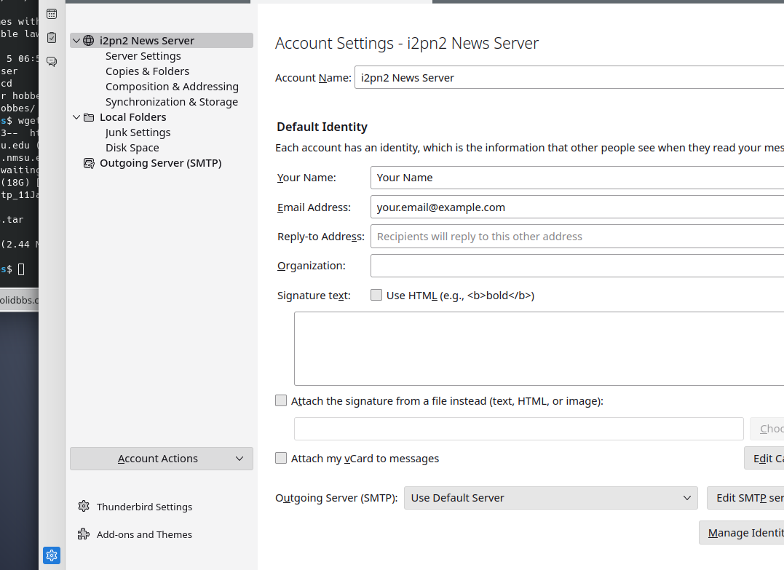
Task: Select Server Settings in the account tree
Action: click(x=143, y=56)
